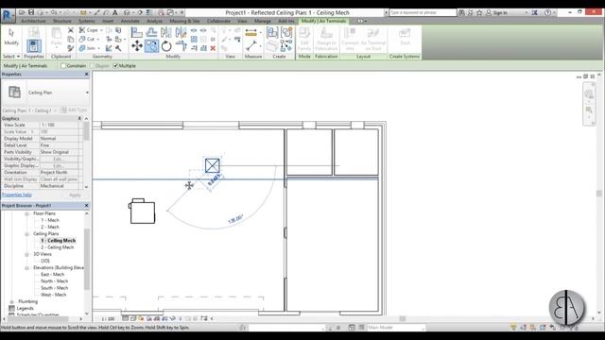The height and width of the screenshot is (340, 605).
Task: Click the Aligned Dimension measure tool
Action: (251, 33)
